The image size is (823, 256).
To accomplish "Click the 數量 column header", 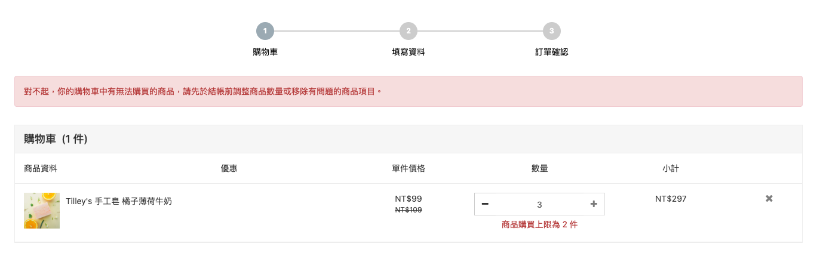I will (x=540, y=168).
